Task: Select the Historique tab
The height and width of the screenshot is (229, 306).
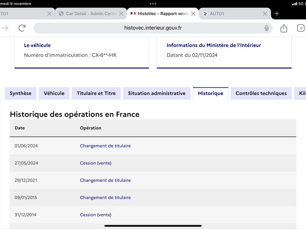Action: [211, 93]
